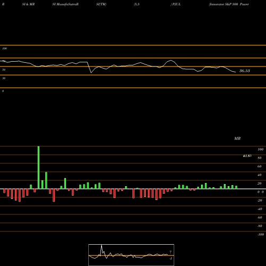
Task: Click the -40 label on MR axis
Action: pyautogui.click(x=260, y=209)
